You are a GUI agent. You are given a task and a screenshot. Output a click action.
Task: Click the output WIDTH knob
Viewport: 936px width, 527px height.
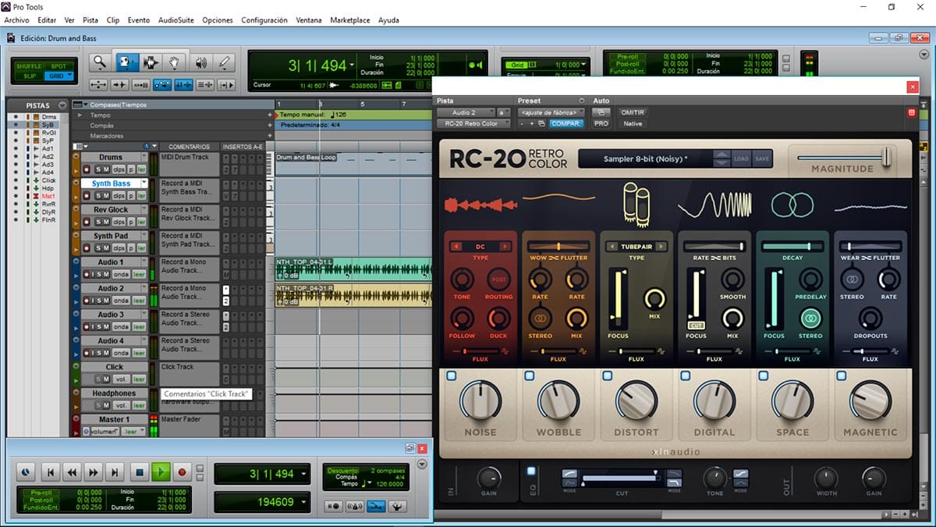[826, 477]
